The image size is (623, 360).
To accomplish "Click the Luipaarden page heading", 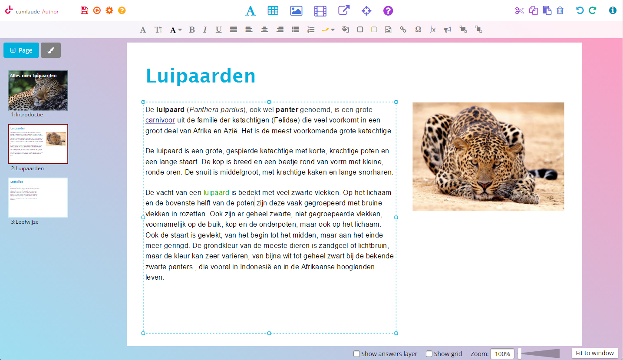I will (201, 76).
